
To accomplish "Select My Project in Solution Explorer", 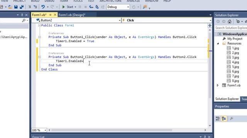I will pos(235,39).
